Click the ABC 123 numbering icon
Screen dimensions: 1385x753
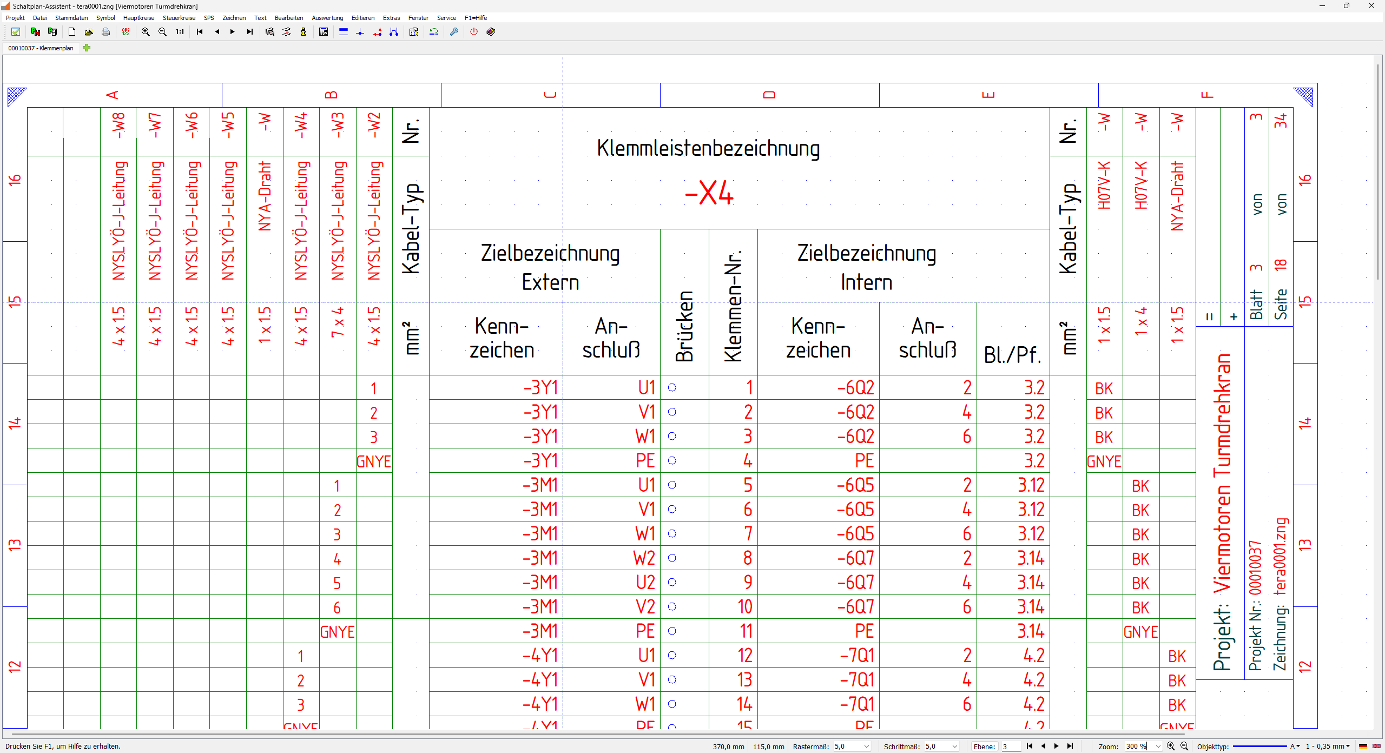(126, 32)
